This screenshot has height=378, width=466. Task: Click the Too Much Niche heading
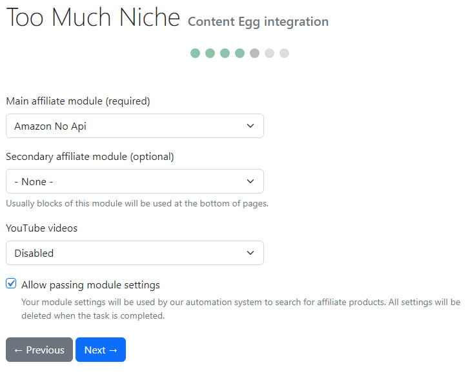(x=93, y=17)
